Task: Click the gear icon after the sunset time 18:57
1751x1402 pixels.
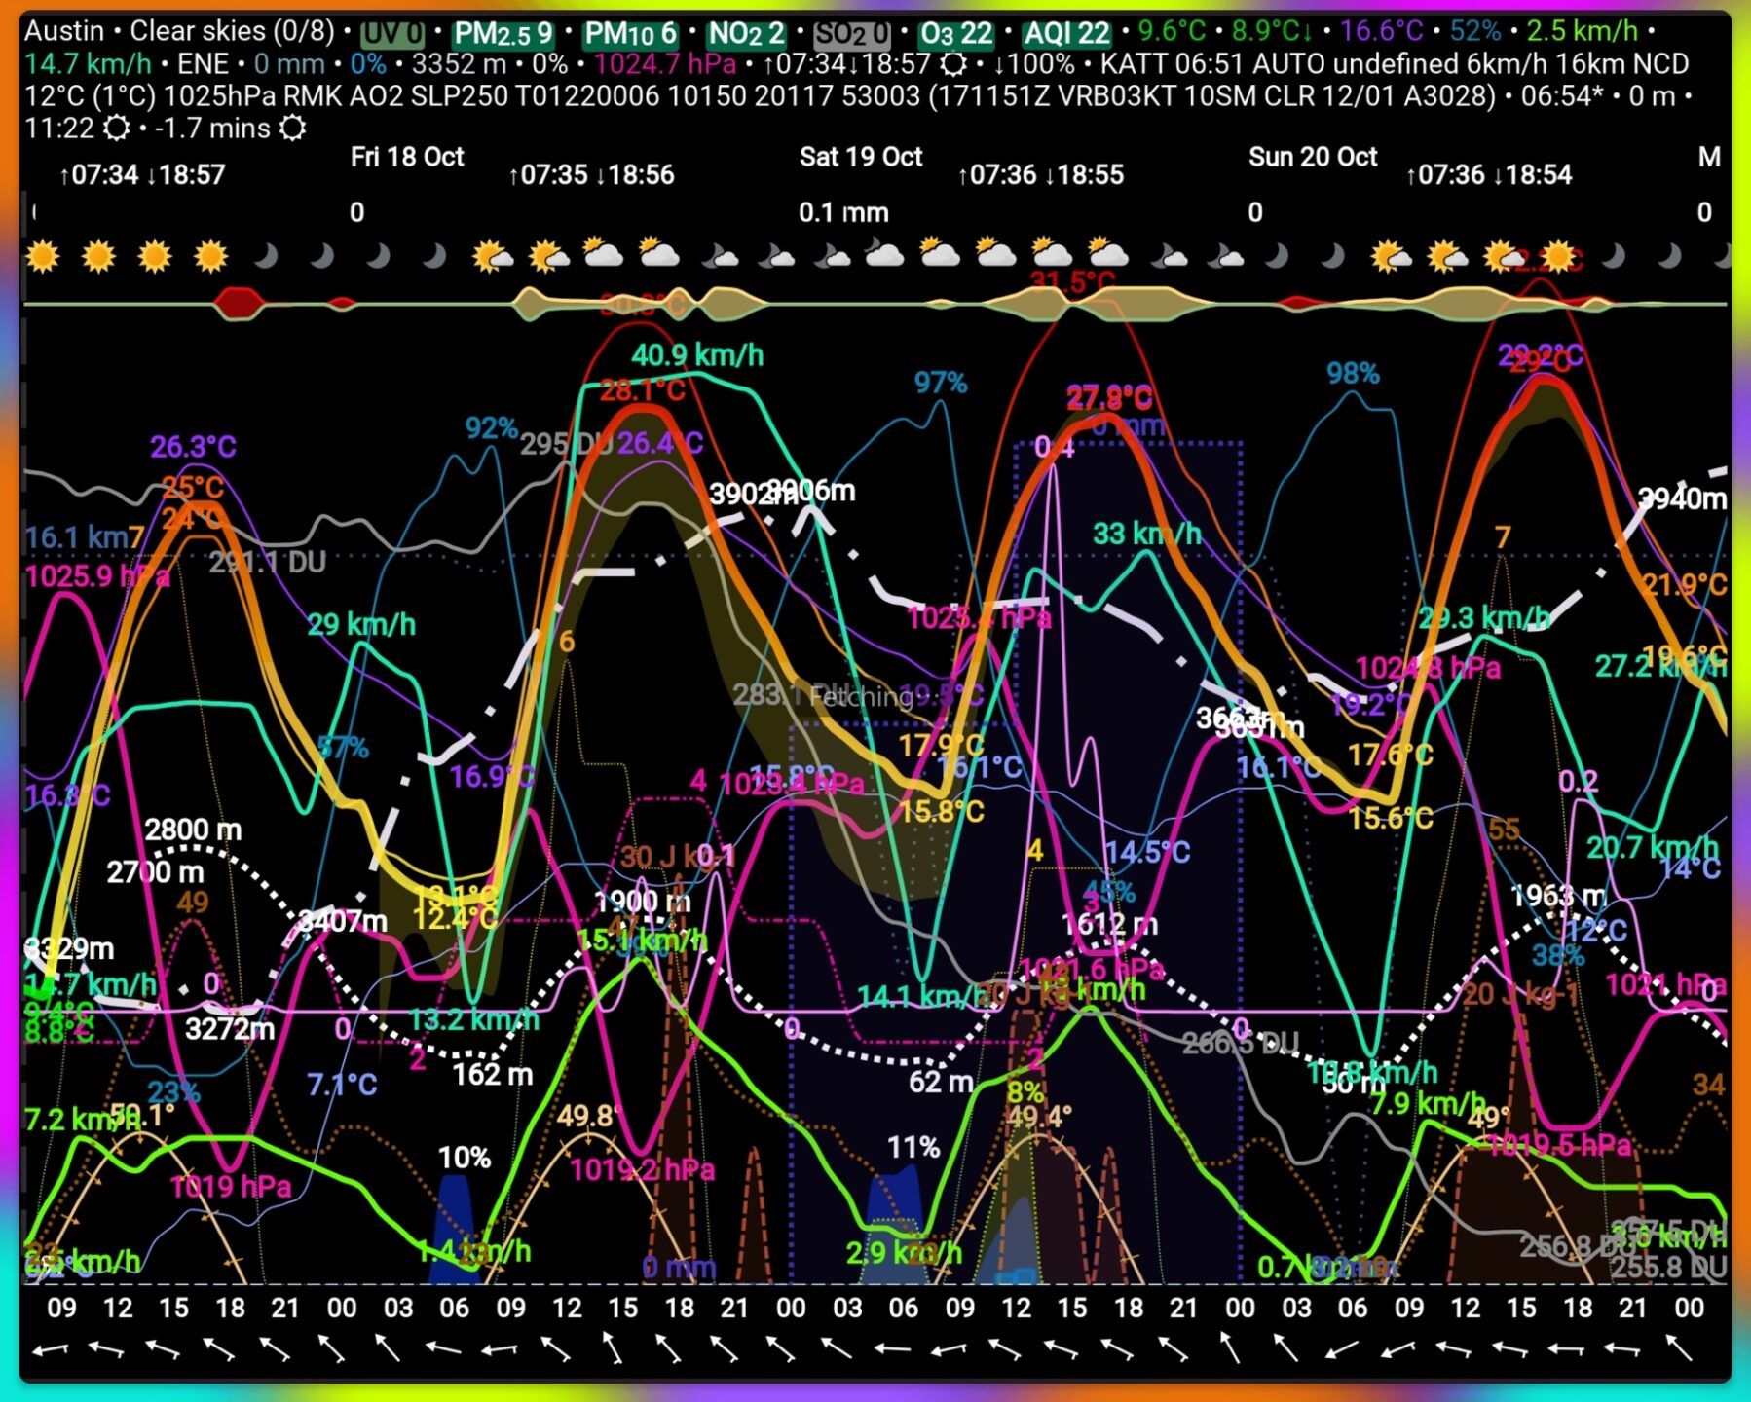Action: (x=952, y=64)
